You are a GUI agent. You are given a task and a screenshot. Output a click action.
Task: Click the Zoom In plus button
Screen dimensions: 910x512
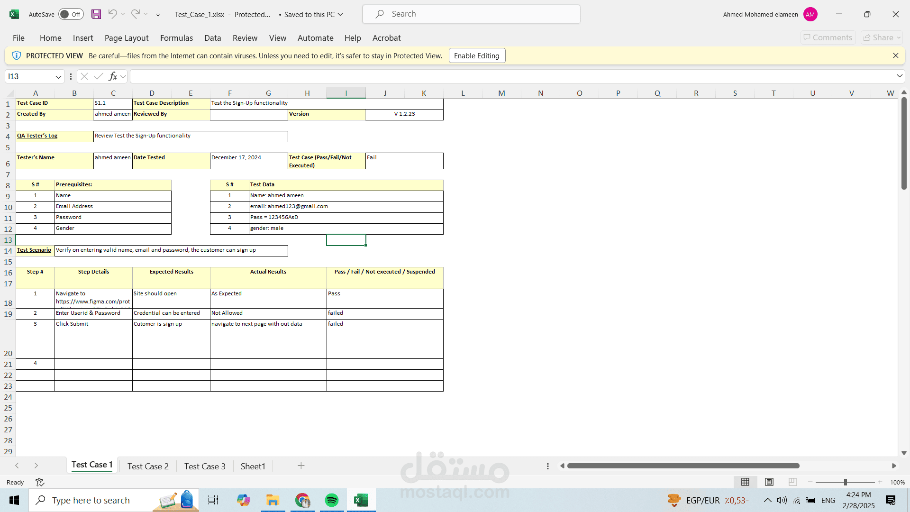(880, 482)
